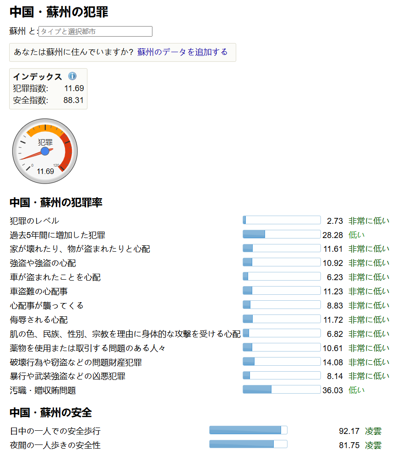Click the info icon next to インデックス
Image resolution: width=396 pixels, height=455 pixels.
72,76
